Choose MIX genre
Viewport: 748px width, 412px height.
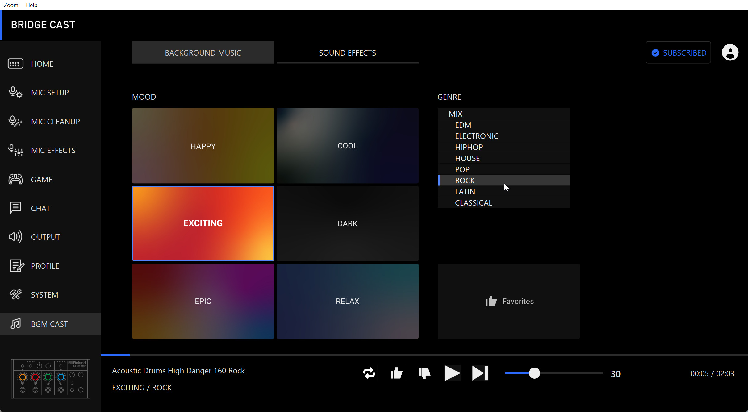coord(504,114)
